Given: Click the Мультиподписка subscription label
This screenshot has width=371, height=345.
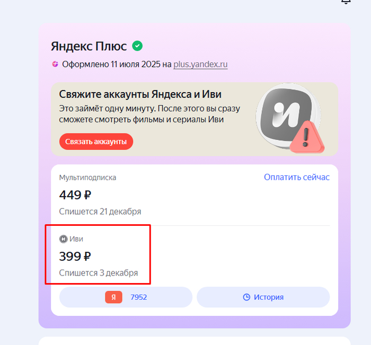Looking at the screenshot, I should tap(87, 178).
